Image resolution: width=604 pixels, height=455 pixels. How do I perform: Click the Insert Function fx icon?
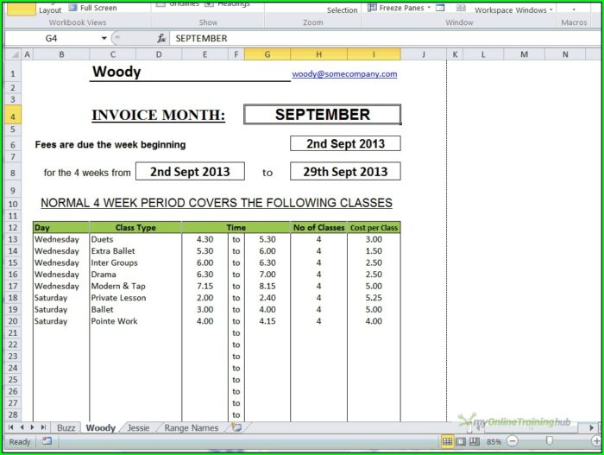pyautogui.click(x=161, y=38)
